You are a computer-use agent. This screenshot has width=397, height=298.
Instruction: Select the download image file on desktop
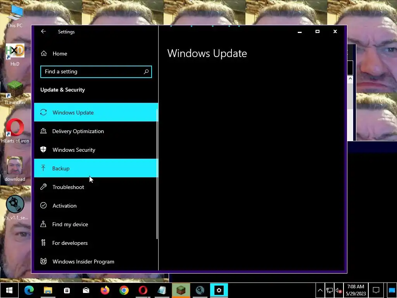coord(15,169)
